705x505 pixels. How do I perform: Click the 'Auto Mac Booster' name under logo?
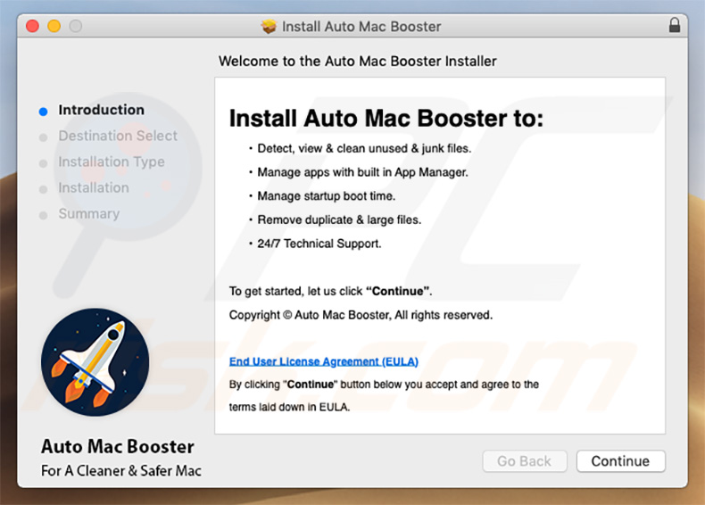point(117,446)
